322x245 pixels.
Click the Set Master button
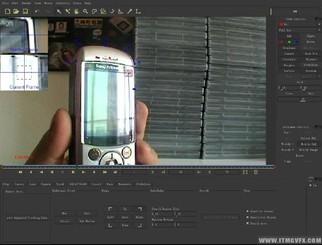pyautogui.click(x=87, y=221)
